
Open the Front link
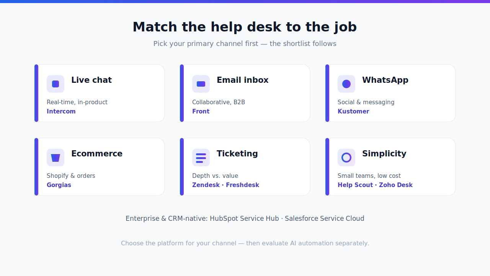[201, 112]
